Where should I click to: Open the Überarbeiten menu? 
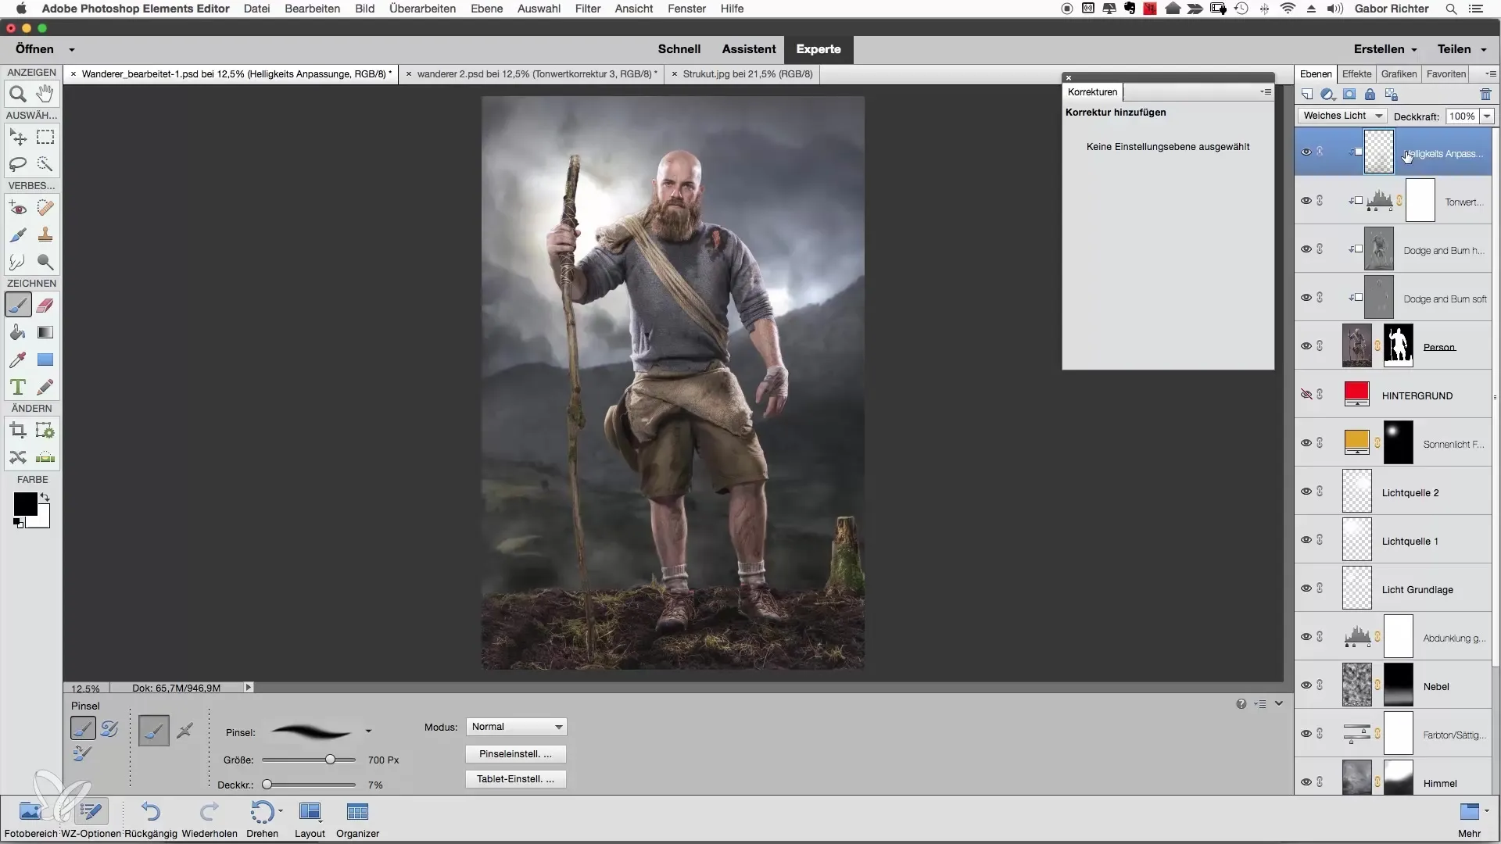click(423, 9)
